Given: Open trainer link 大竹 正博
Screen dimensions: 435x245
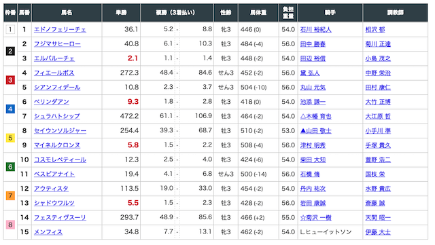Looking at the screenshot, I should pos(378,102).
